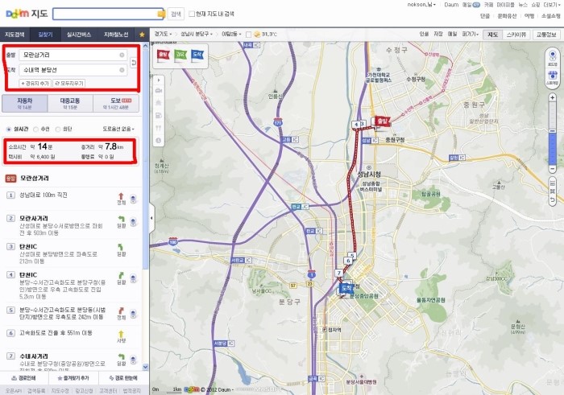
Task: Switch map view to 스카이뷰
Action: [516, 35]
